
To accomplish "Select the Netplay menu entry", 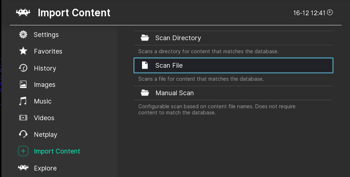I will pos(45,135).
